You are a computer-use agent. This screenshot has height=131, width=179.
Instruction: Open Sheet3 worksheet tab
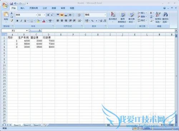coord(37,125)
